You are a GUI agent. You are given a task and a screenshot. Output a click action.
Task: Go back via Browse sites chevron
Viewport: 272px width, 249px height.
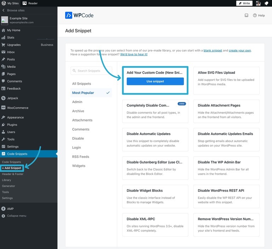point(3,10)
